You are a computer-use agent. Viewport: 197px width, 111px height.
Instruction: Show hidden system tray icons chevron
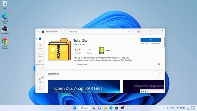pyautogui.click(x=164, y=108)
